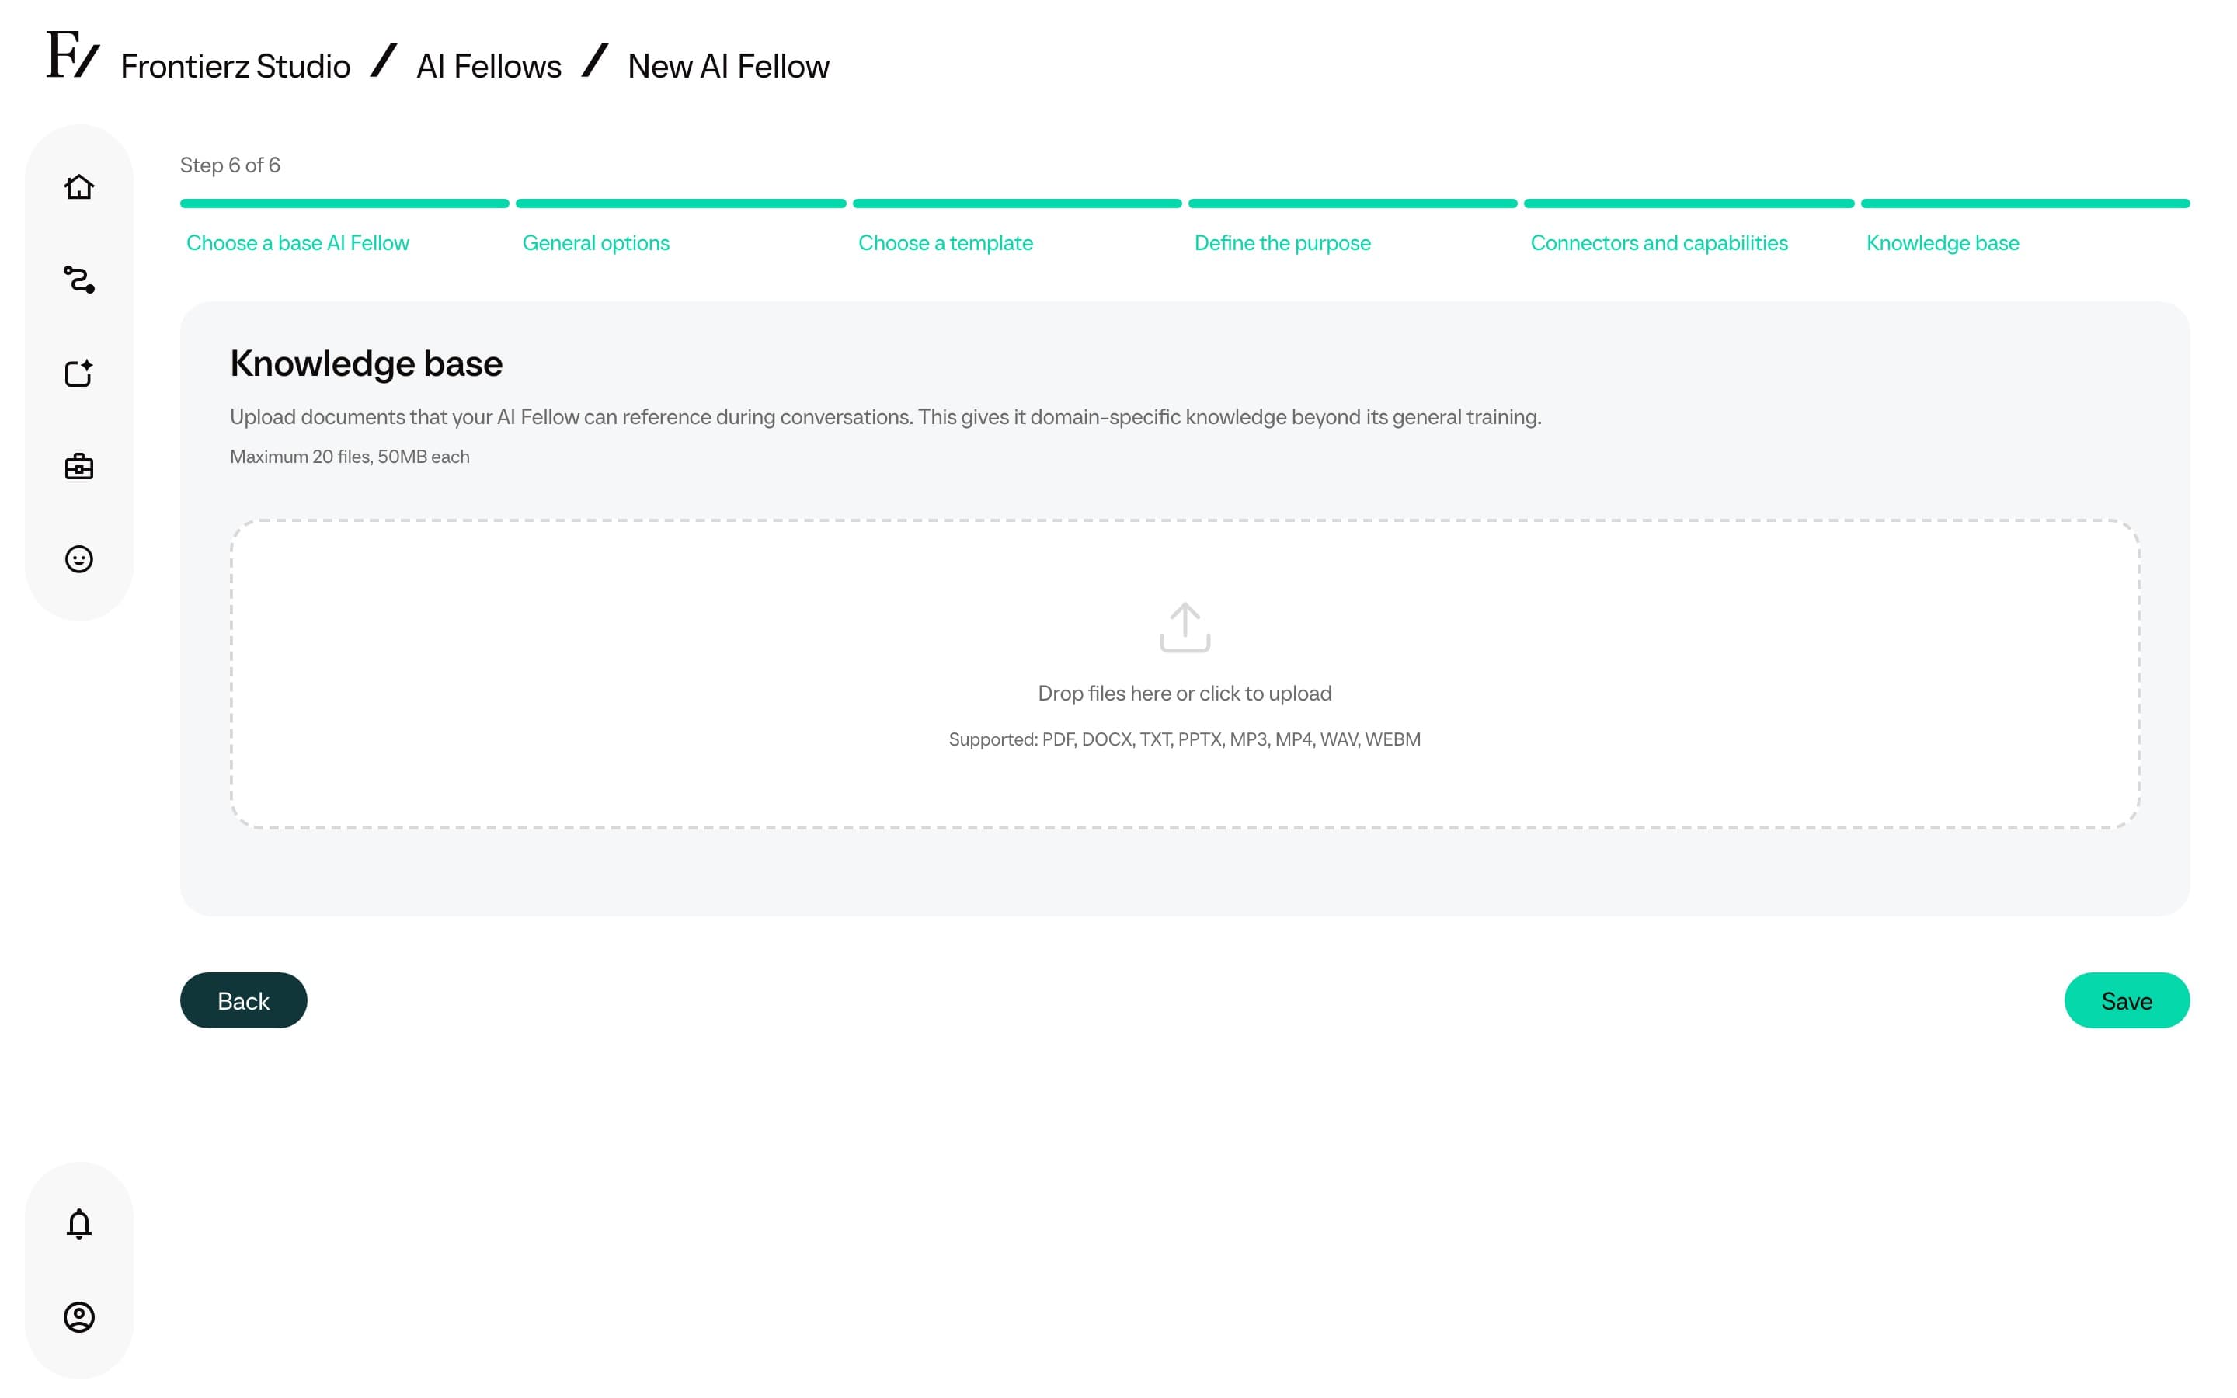Click the 'Upload documents that your AI Fellow' description
The width and height of the screenshot is (2237, 1398).
[885, 417]
